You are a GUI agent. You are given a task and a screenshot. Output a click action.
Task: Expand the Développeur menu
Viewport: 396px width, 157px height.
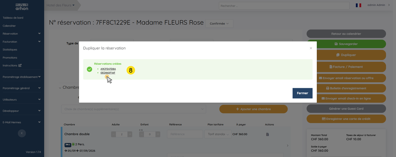coord(21,111)
